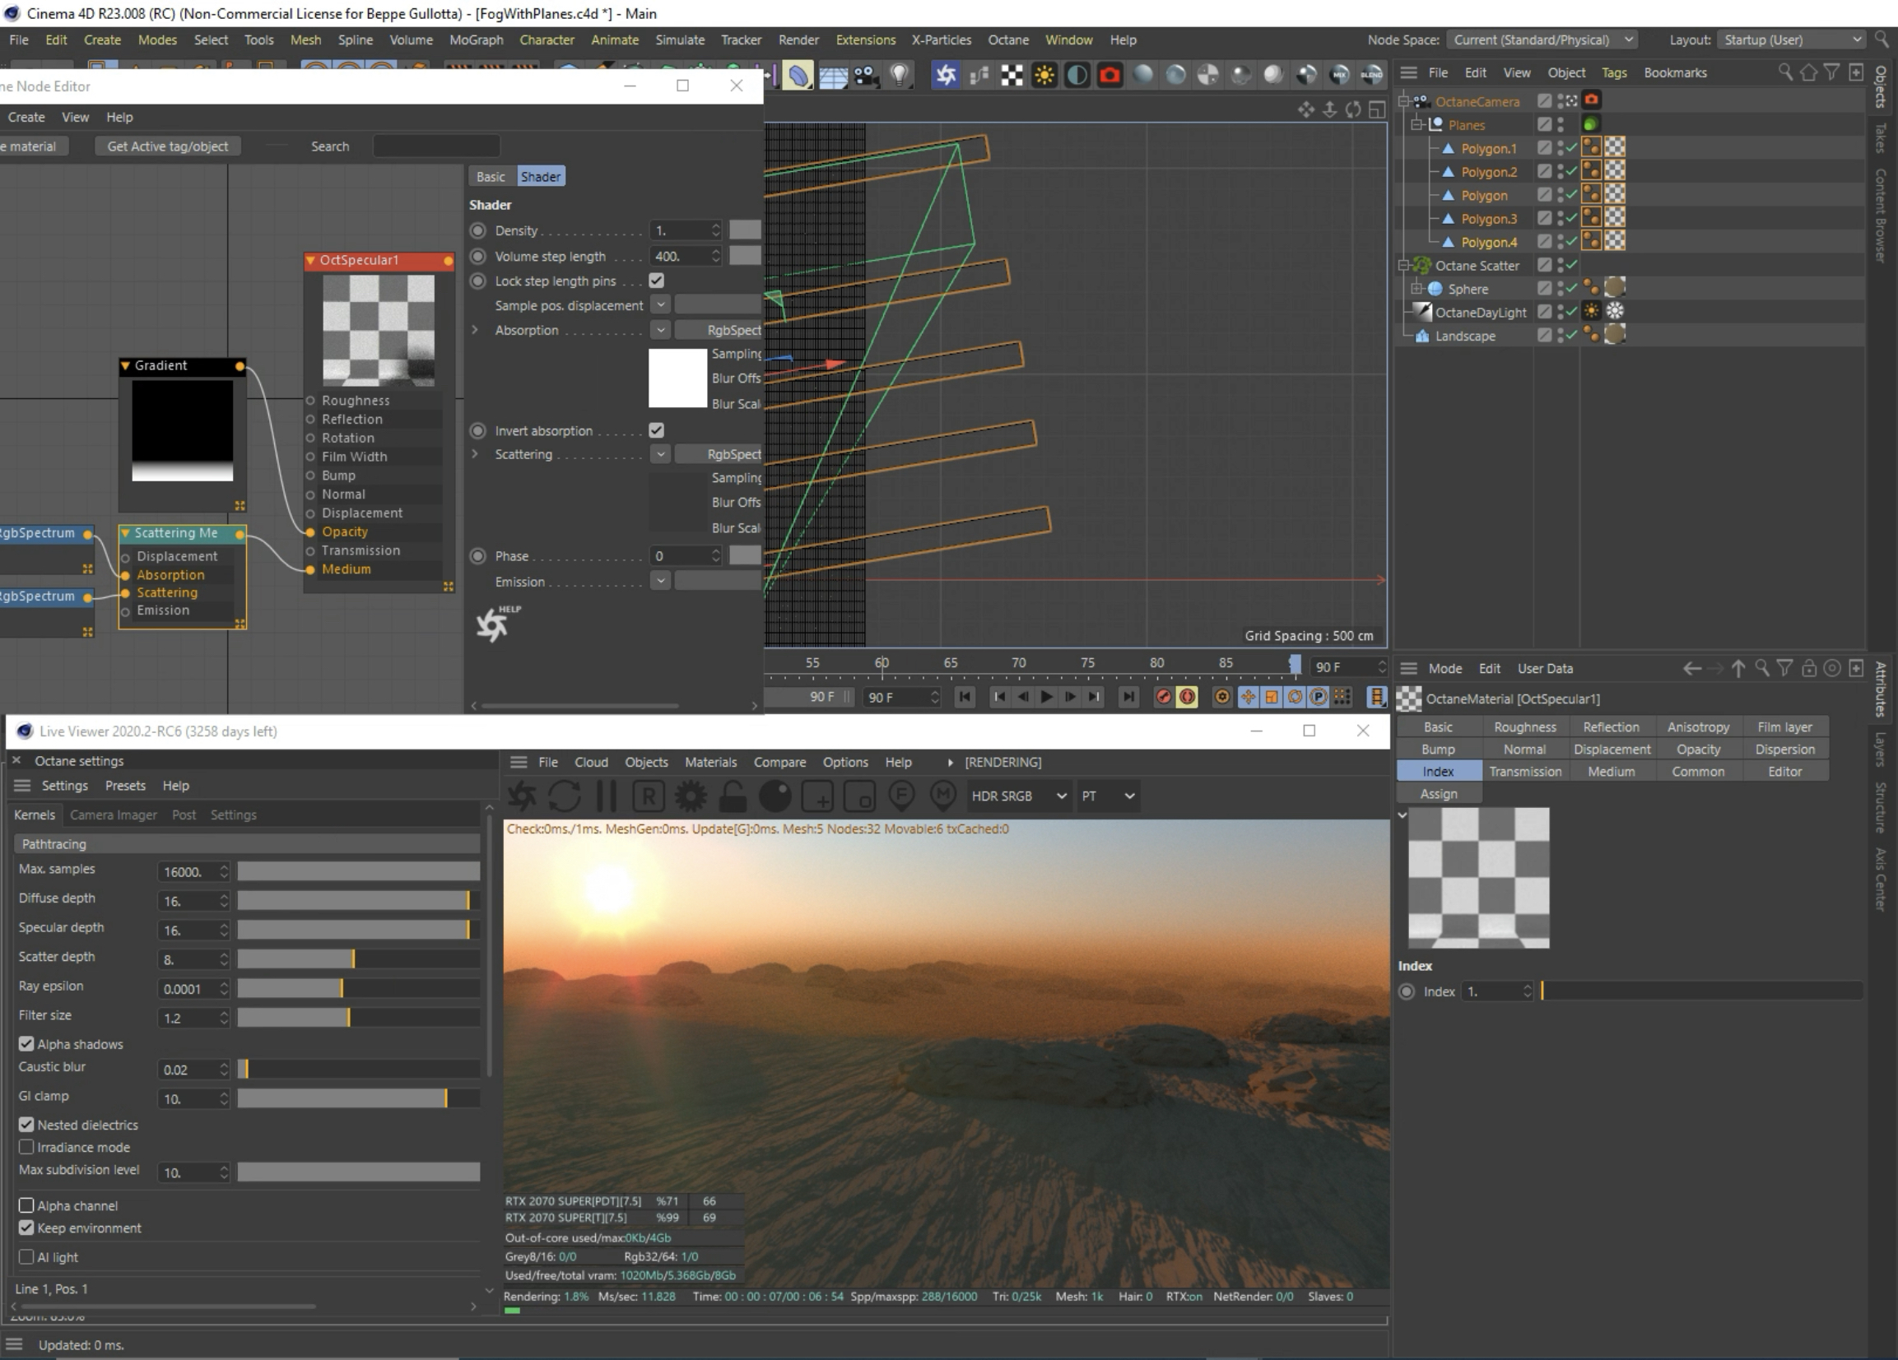This screenshot has height=1360, width=1898.
Task: Pause rendering in Live Viewer
Action: [x=606, y=796]
